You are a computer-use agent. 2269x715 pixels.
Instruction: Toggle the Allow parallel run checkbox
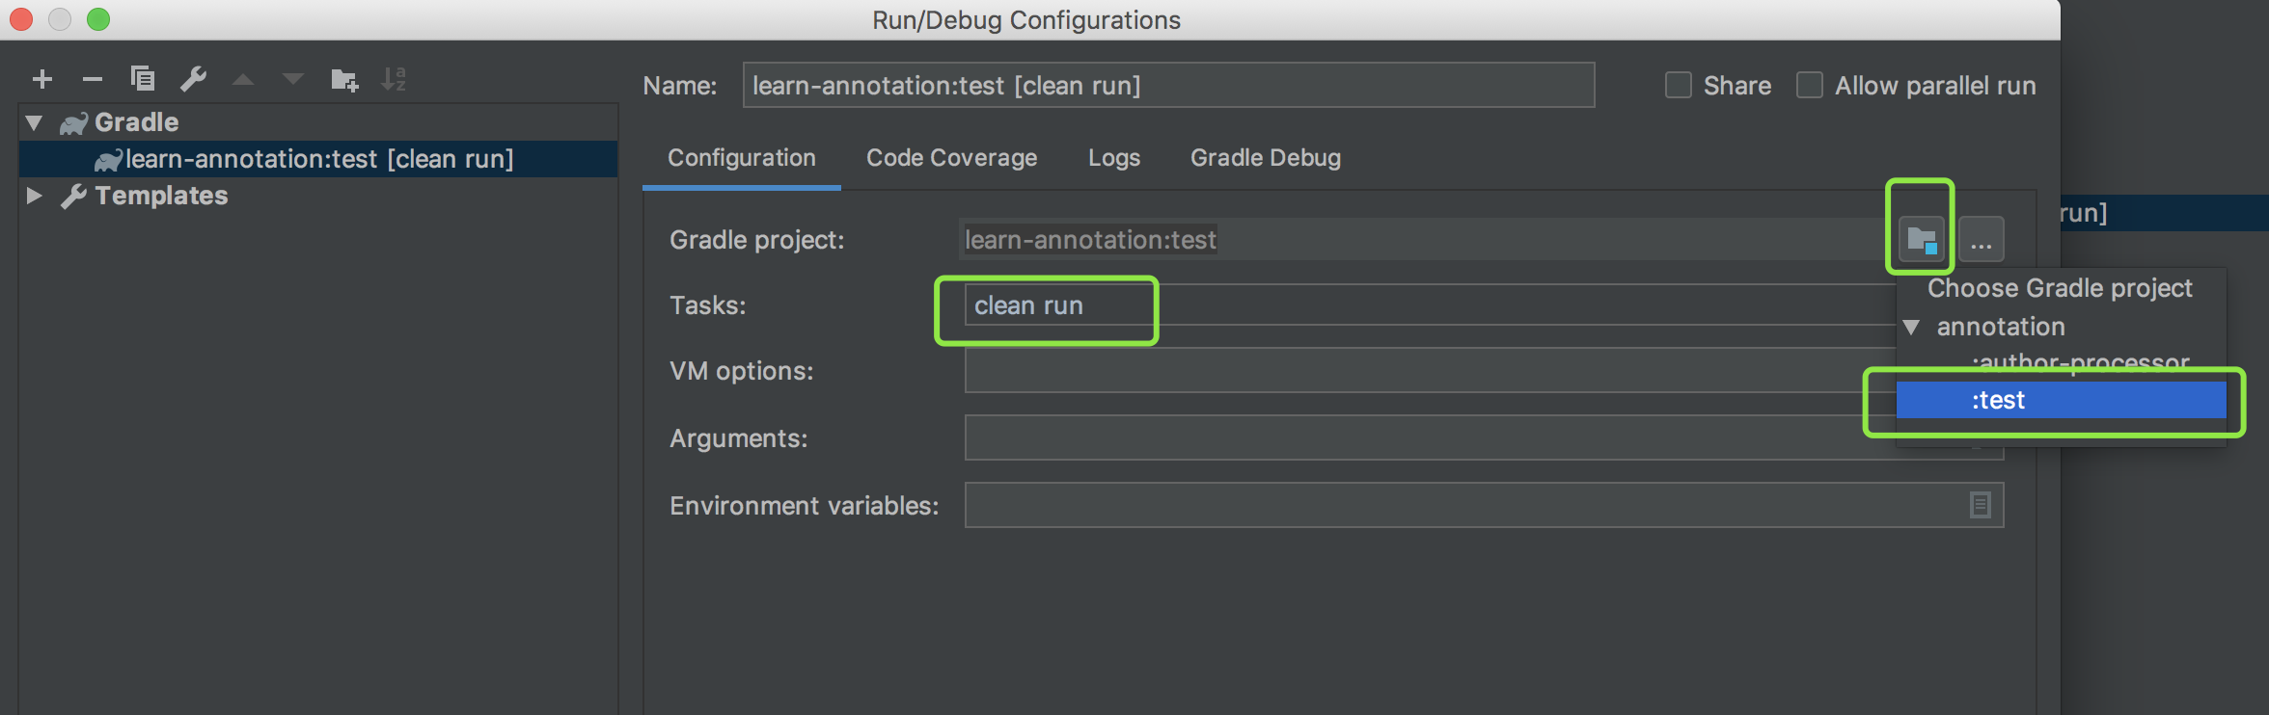1810,86
